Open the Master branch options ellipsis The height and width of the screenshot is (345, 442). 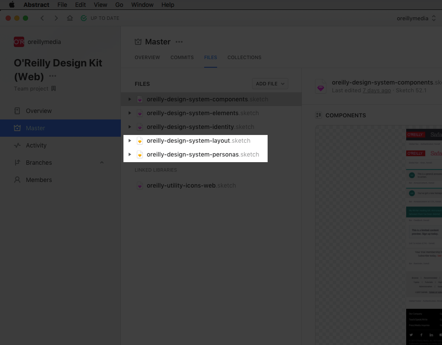[x=179, y=42]
